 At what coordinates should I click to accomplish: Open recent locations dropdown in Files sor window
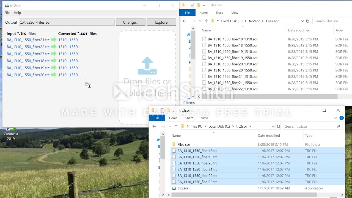coord(200,21)
